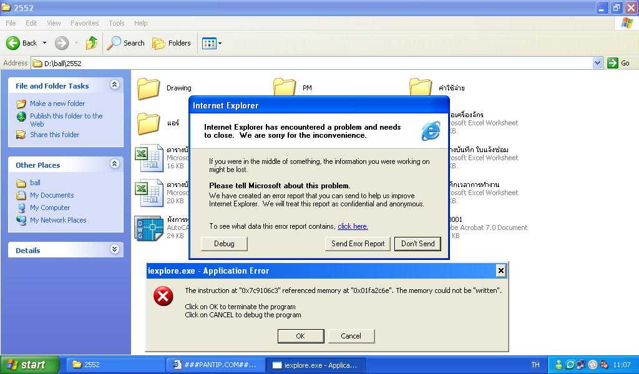Click Don't Send button

tap(417, 244)
